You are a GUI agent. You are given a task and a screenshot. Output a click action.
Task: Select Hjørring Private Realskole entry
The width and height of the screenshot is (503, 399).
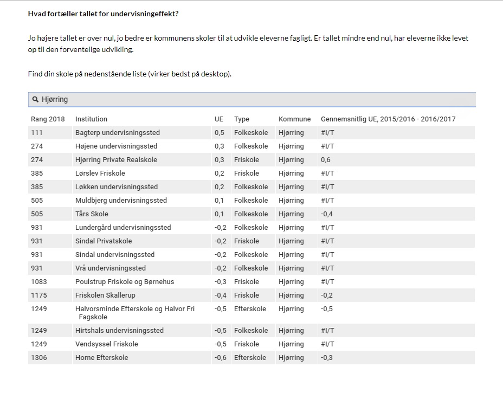click(116, 160)
